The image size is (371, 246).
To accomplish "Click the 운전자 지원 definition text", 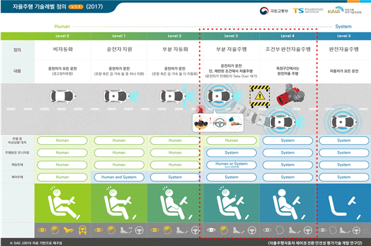I will [x=119, y=49].
